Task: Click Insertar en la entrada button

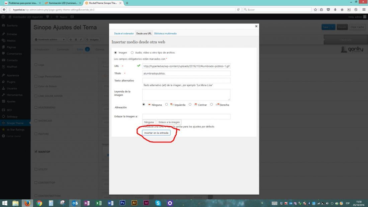Action: [x=156, y=133]
